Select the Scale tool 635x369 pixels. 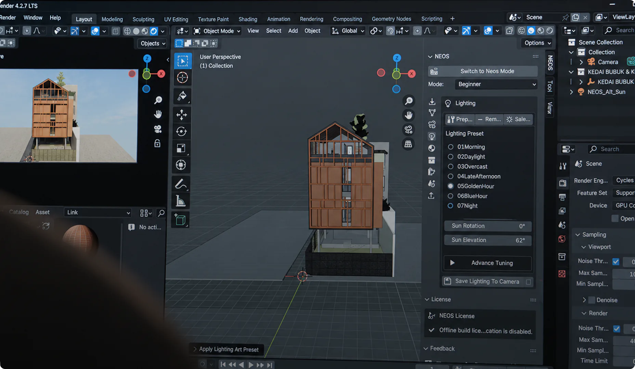[181, 148]
